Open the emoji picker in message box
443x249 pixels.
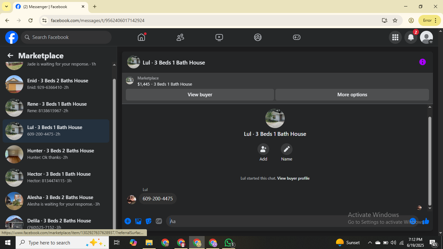(413, 221)
